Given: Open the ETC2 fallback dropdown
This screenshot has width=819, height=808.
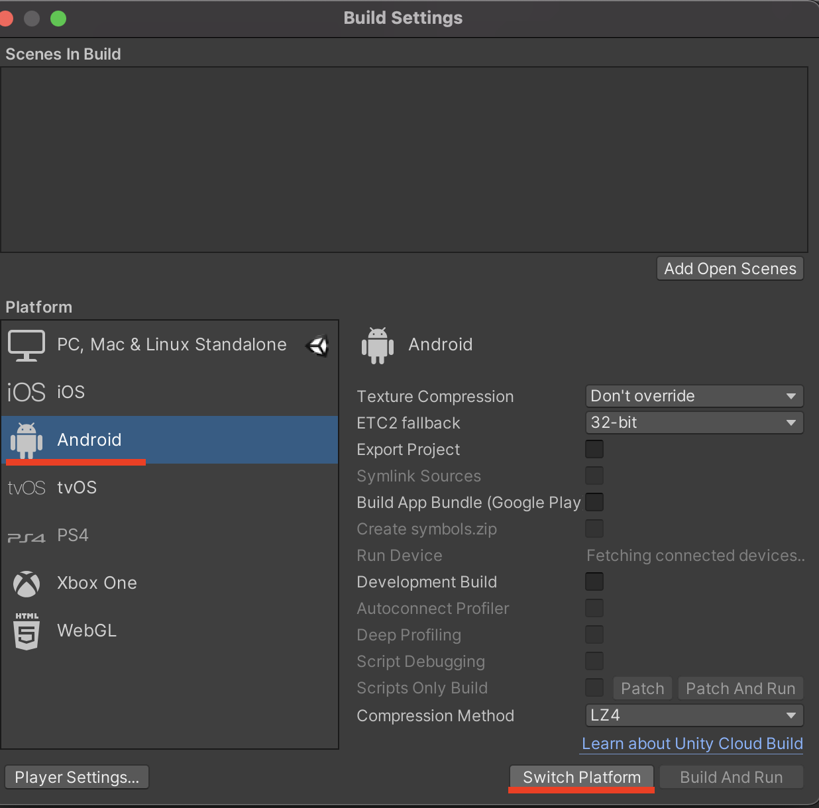Looking at the screenshot, I should point(693,422).
